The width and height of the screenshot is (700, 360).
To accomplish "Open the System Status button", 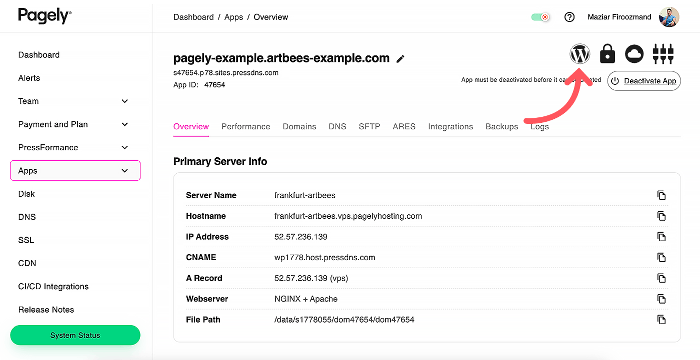I will (75, 335).
